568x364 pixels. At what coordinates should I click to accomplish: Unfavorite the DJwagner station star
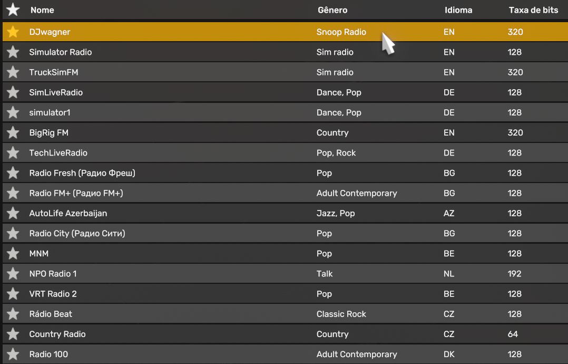pyautogui.click(x=13, y=32)
